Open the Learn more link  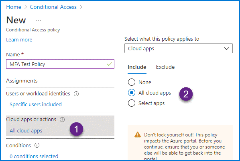click(x=19, y=40)
